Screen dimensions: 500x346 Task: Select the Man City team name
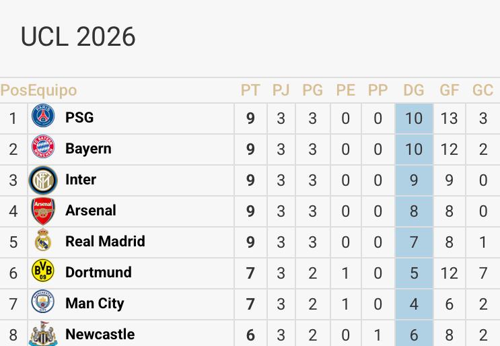tap(94, 303)
